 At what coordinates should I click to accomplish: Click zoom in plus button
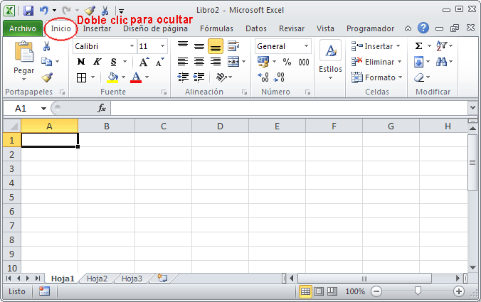[x=459, y=291]
